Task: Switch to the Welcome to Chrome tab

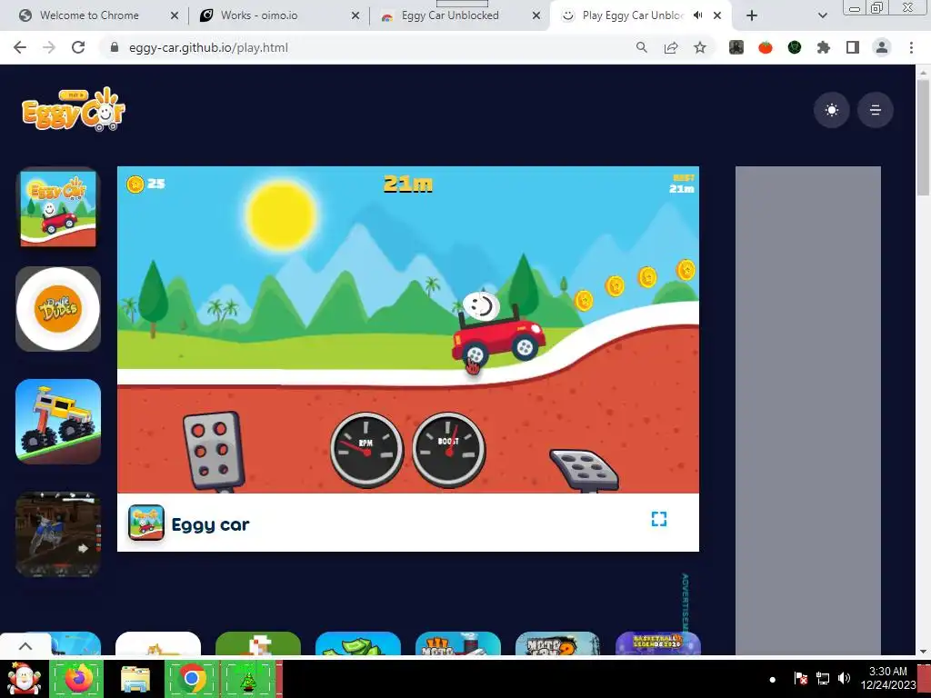Action: (89, 15)
